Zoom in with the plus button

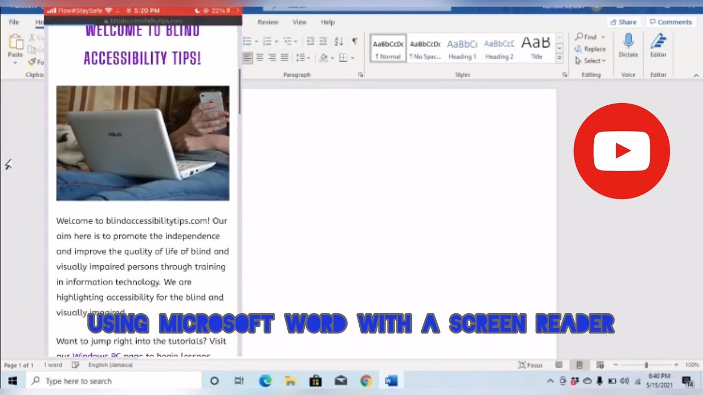(676, 365)
